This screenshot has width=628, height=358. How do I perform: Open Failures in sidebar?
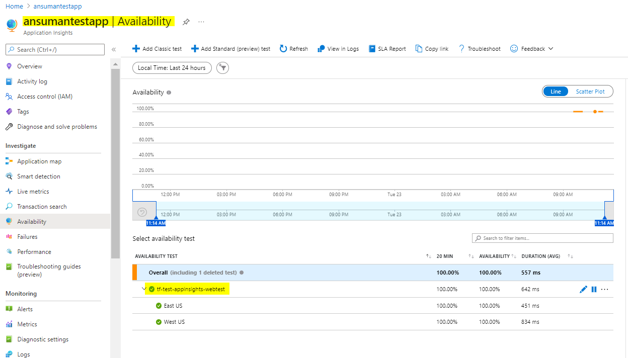tap(27, 237)
